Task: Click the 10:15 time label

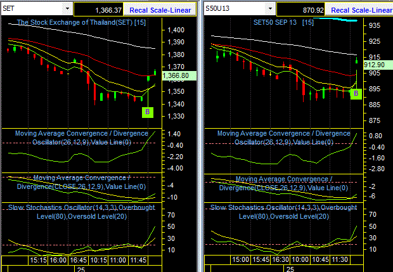Action: 98,260
